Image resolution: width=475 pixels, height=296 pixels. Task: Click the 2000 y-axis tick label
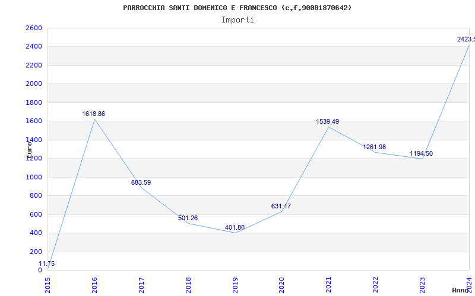point(34,83)
